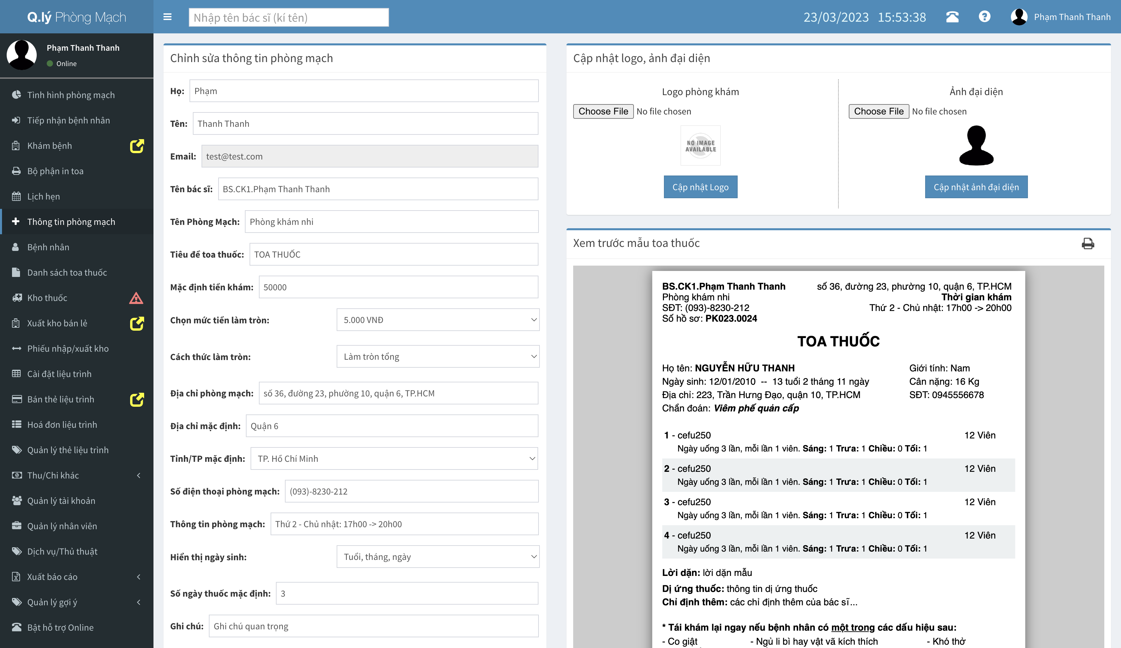Viewport: 1121px width, 648px height.
Task: Click the Địa chỉ phòng mạch field
Action: click(x=399, y=393)
